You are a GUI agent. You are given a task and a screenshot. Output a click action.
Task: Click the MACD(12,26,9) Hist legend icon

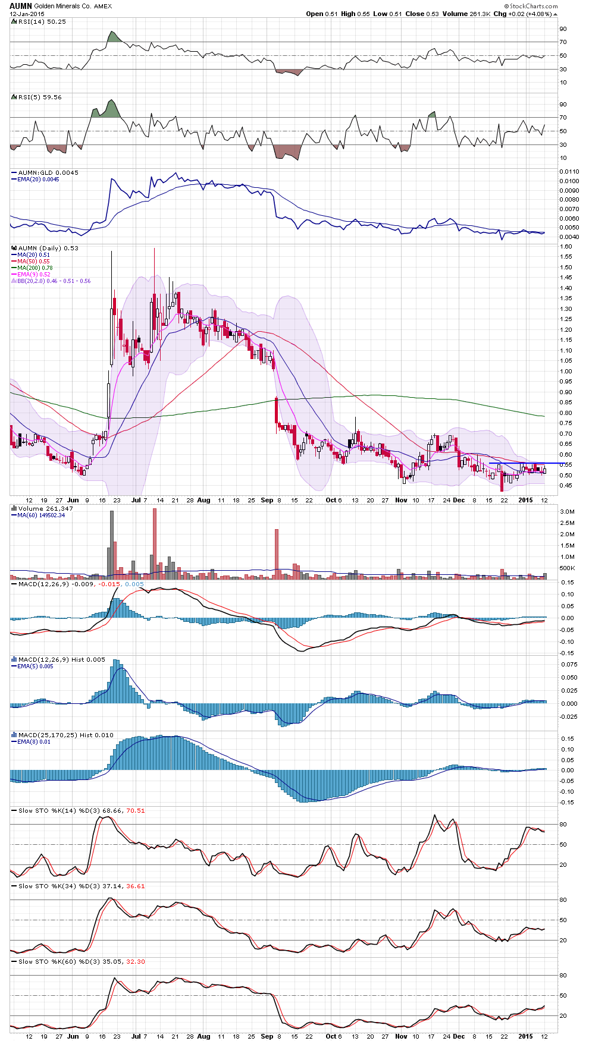[x=14, y=659]
